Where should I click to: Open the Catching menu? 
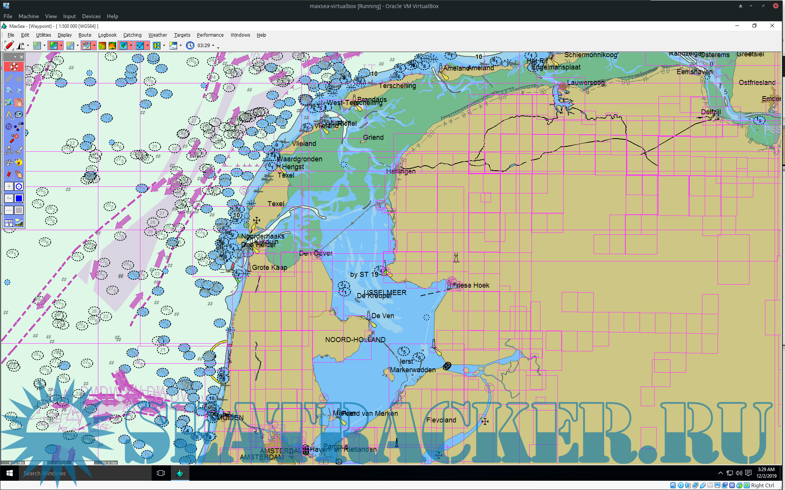(x=132, y=35)
